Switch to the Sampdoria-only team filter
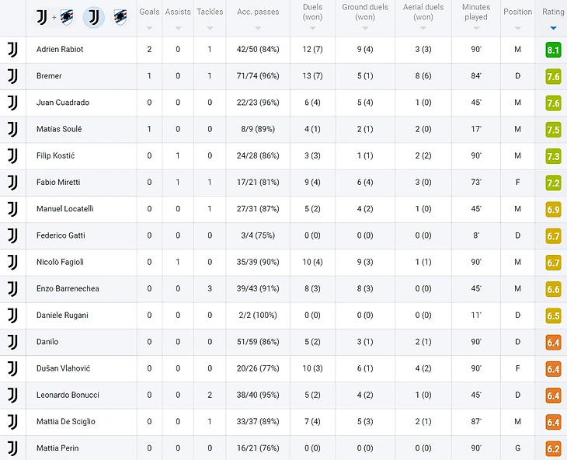 coord(120,16)
